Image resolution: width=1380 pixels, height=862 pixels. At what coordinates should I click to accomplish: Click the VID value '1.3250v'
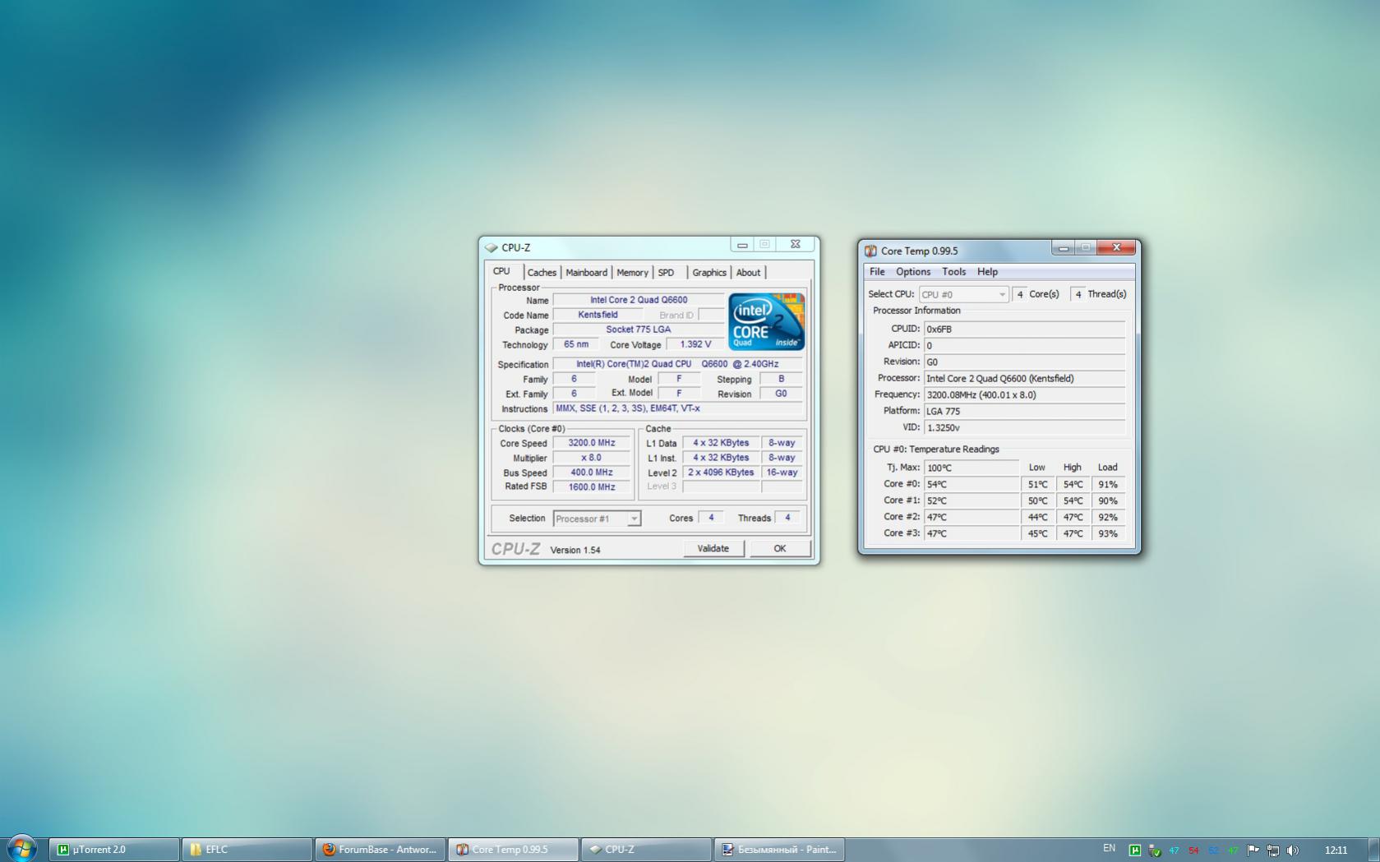point(1024,427)
